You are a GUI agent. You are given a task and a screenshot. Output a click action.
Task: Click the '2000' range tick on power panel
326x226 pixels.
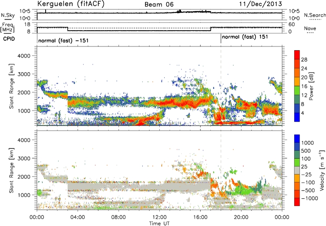tap(24, 92)
